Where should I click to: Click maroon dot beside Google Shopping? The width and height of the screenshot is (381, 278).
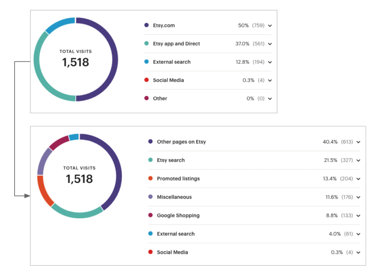click(150, 215)
